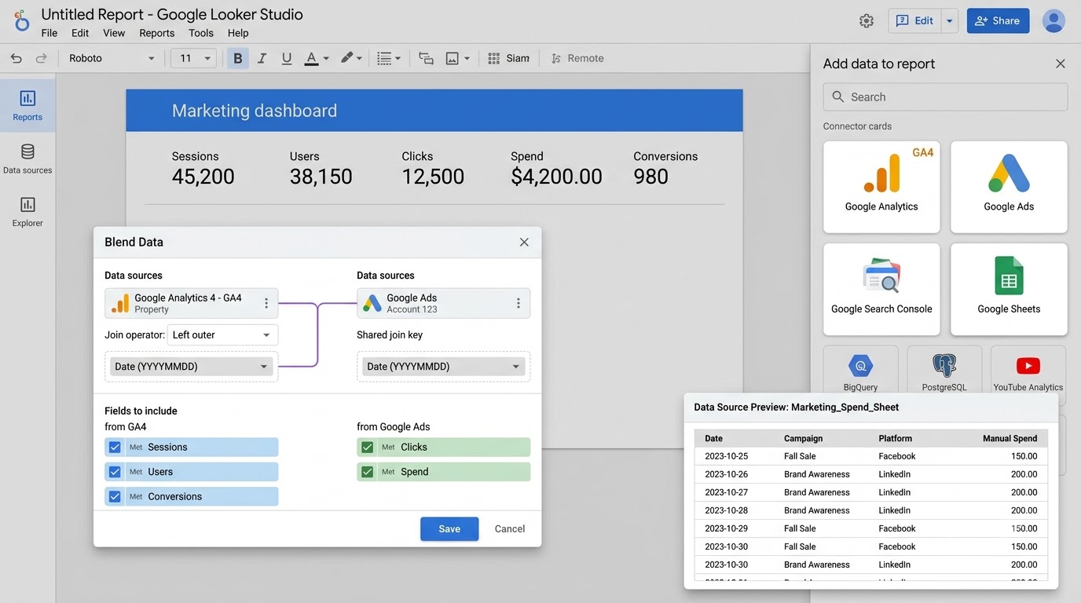Click the user avatar icon
This screenshot has height=603, width=1081.
[x=1054, y=21]
